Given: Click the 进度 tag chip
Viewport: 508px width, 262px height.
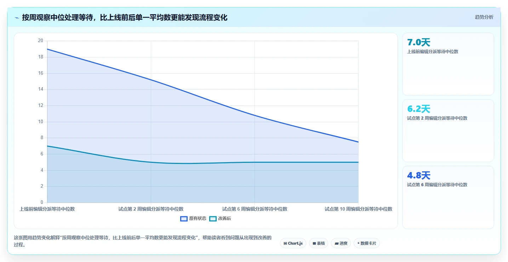Looking at the screenshot, I should click(341, 243).
